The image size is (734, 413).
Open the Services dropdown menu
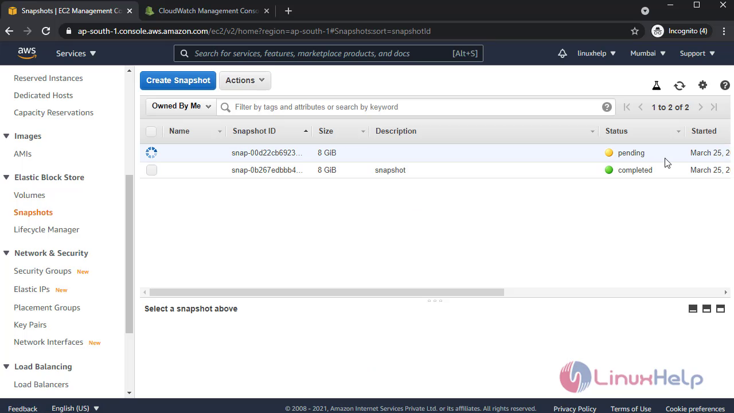[x=76, y=53]
